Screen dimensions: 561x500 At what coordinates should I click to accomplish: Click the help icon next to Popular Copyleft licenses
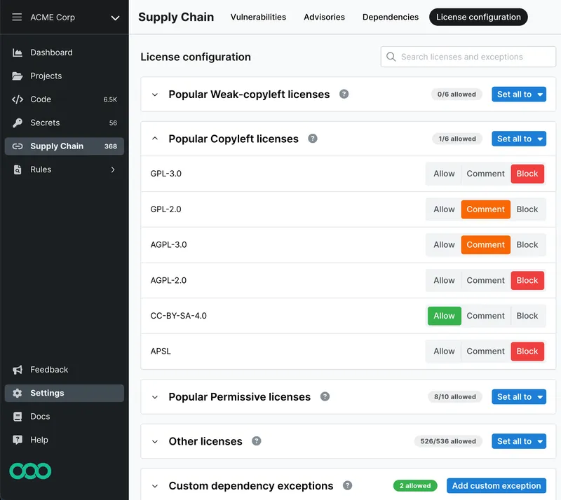click(x=313, y=139)
